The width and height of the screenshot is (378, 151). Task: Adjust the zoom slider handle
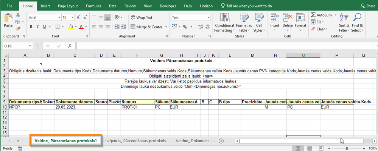[347, 148]
